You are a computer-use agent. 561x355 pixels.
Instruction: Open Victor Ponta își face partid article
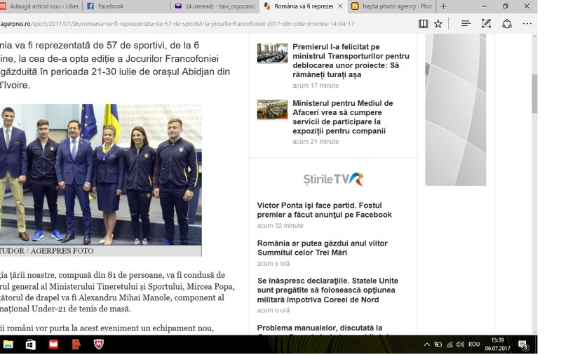click(324, 210)
